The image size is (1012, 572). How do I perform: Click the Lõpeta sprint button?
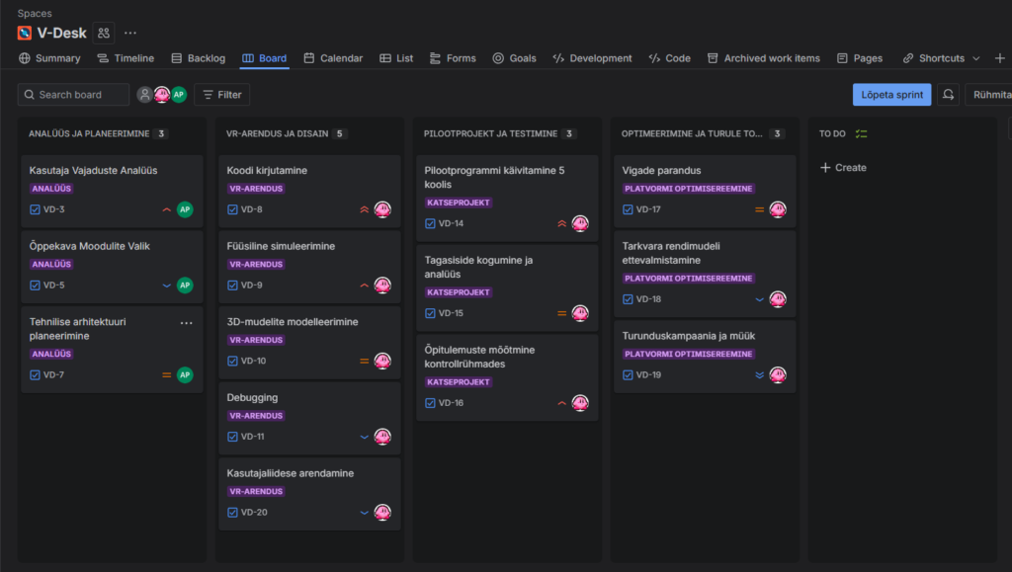point(891,95)
